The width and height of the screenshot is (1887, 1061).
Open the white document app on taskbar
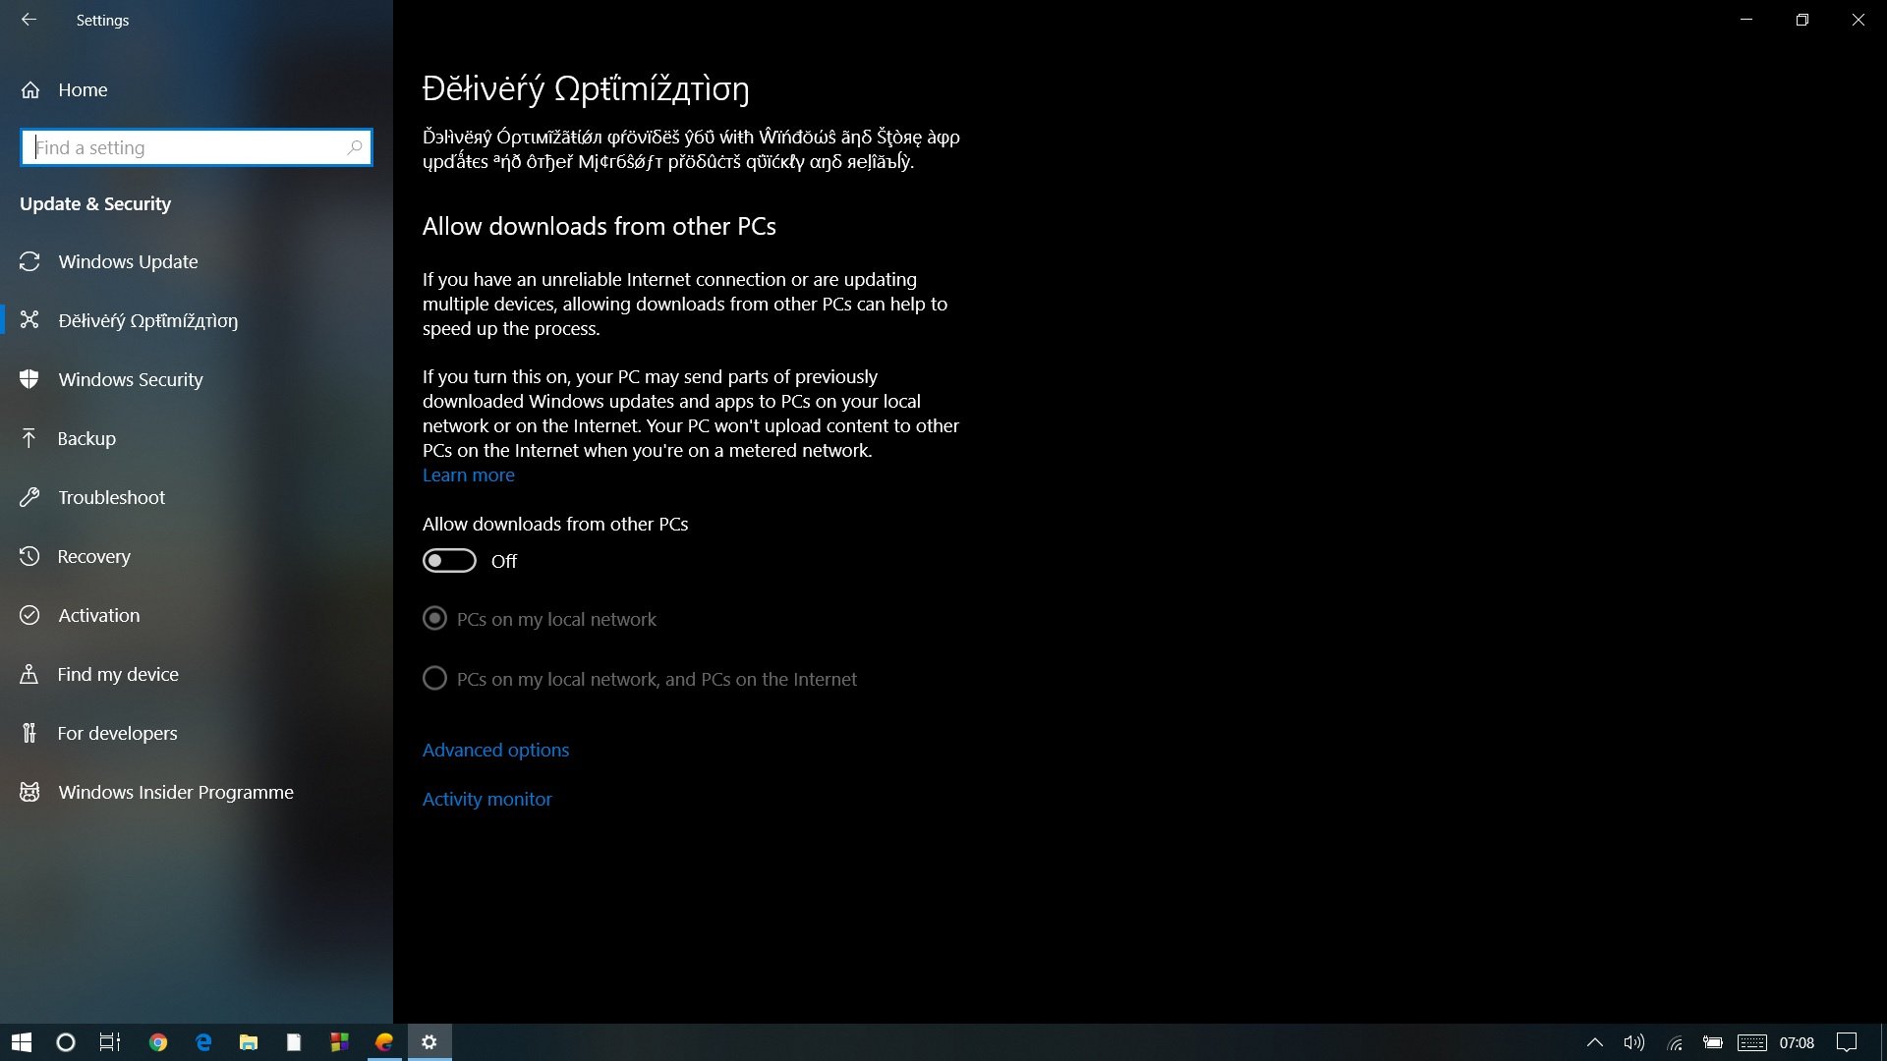[x=294, y=1042]
